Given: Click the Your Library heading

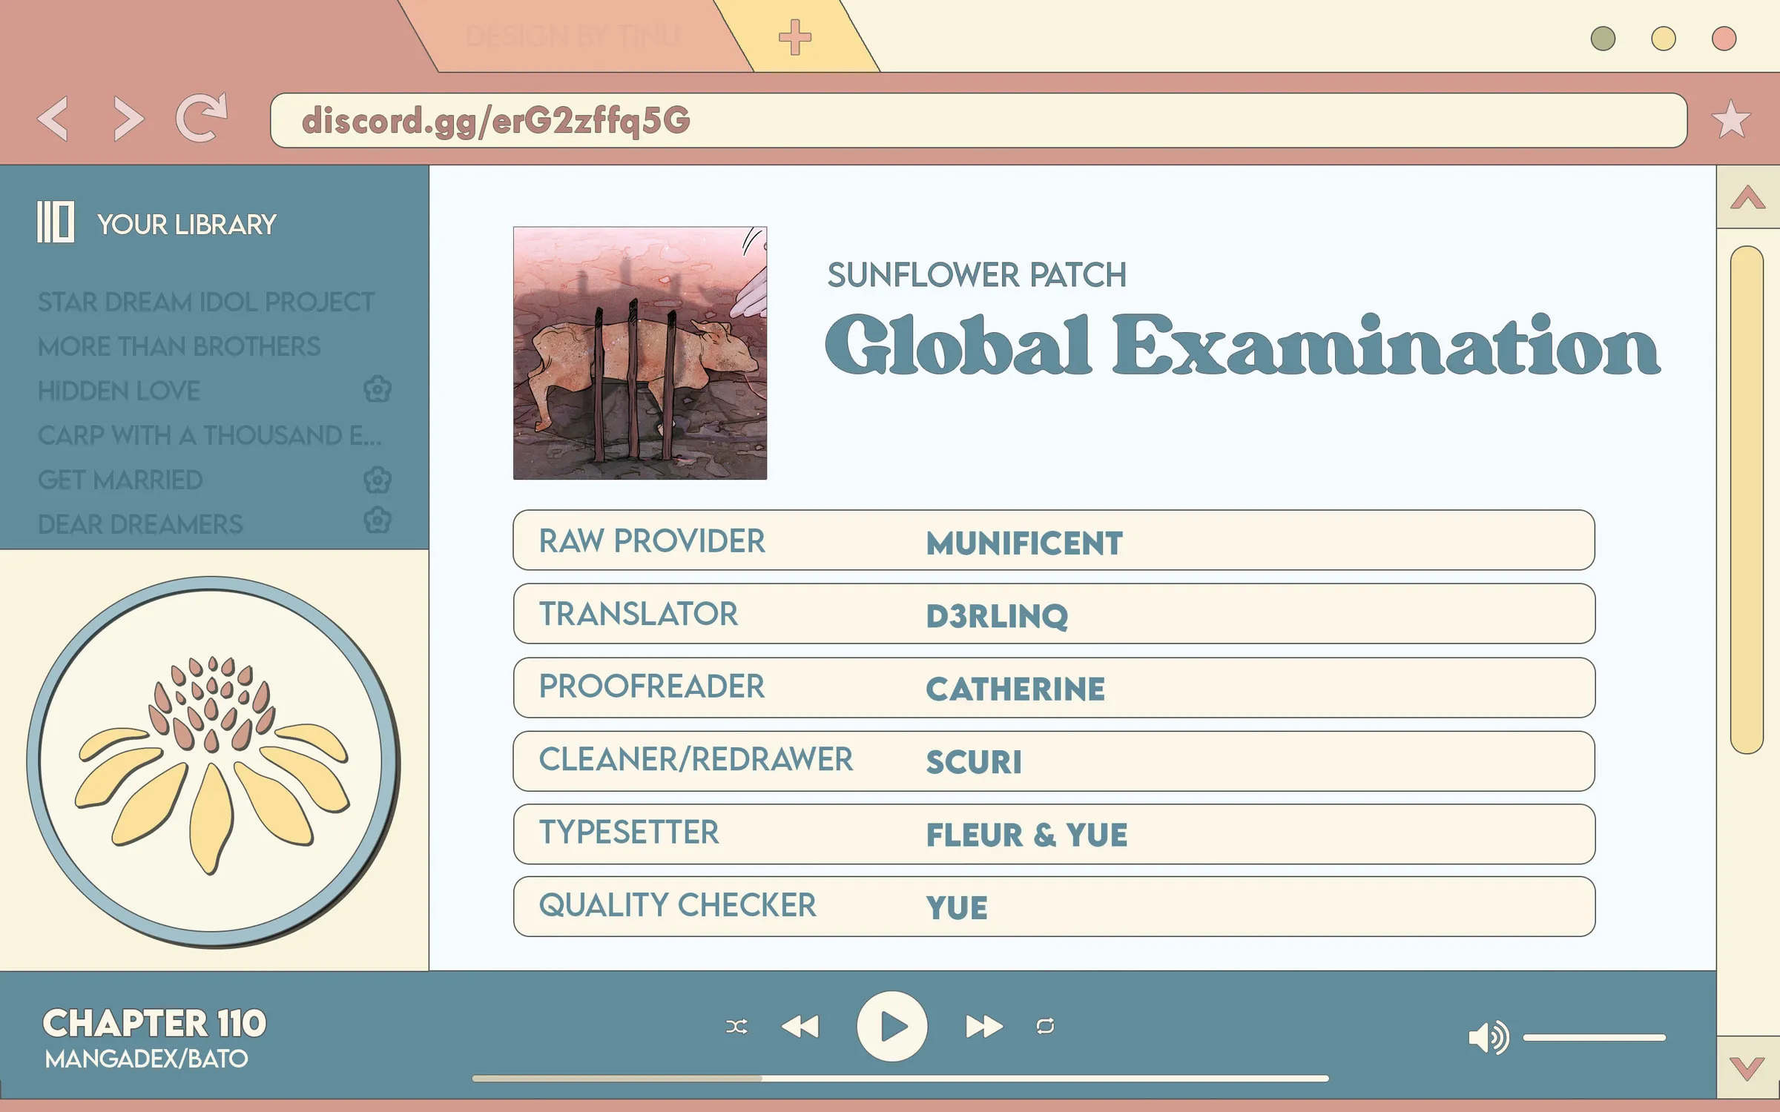Looking at the screenshot, I should pyautogui.click(x=187, y=224).
